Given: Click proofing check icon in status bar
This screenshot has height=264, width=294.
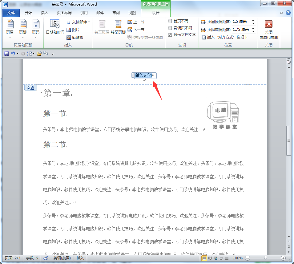Looking at the screenshot, I should (46, 258).
